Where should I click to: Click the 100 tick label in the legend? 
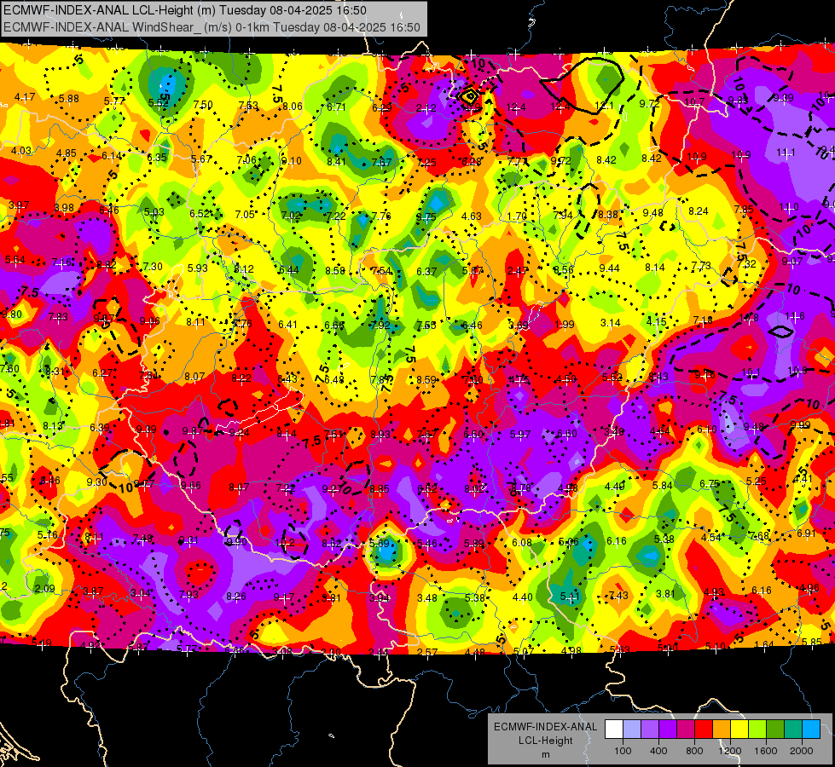point(623,751)
